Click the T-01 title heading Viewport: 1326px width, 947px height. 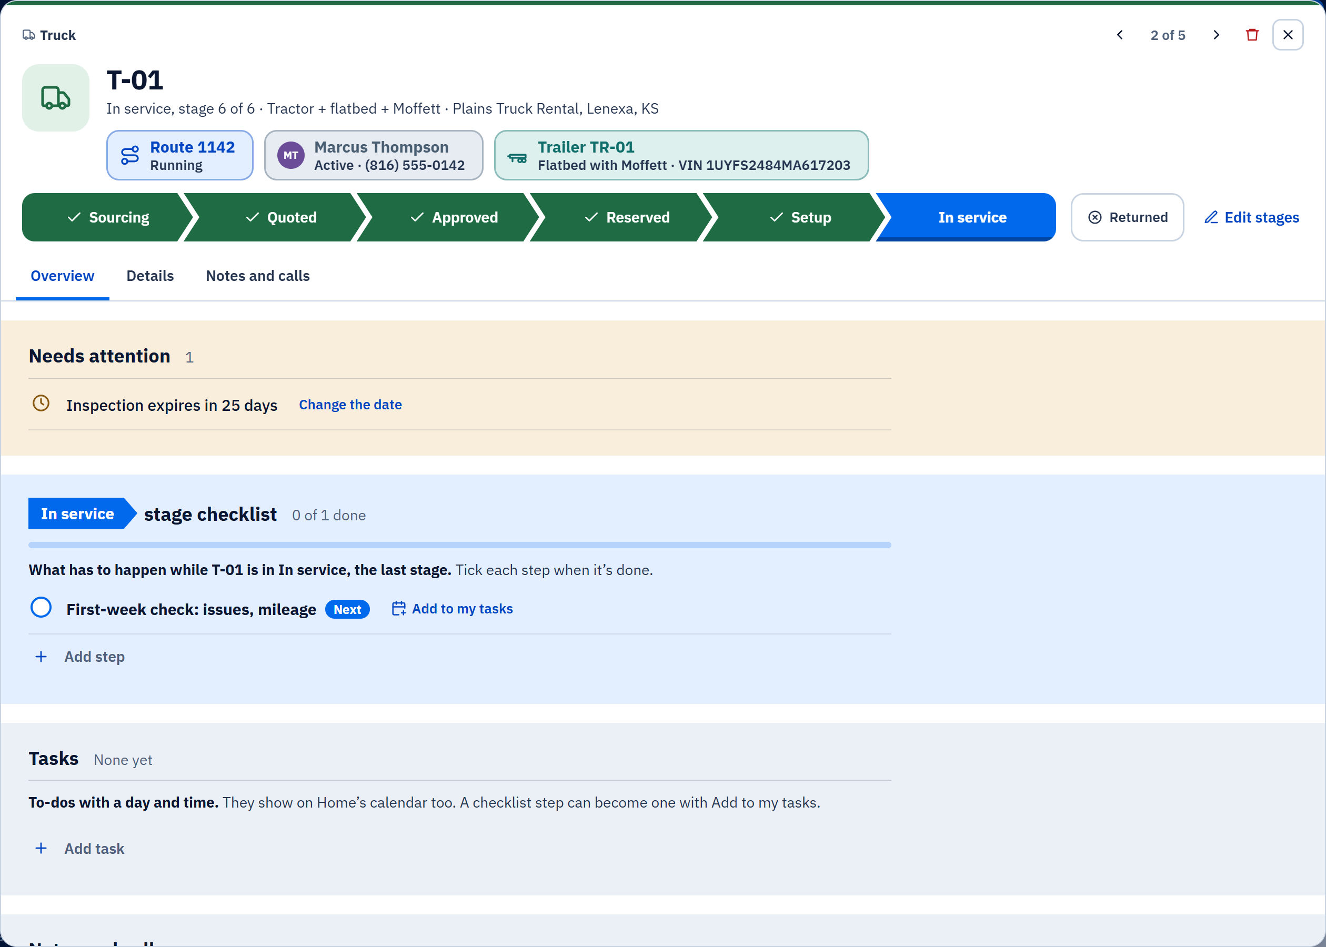(135, 80)
